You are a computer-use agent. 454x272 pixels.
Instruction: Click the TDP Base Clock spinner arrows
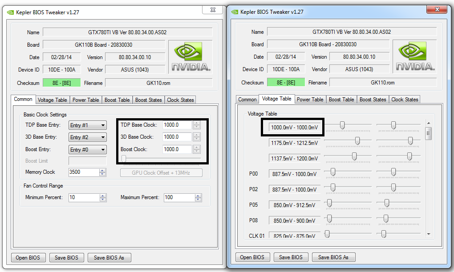[x=197, y=125]
